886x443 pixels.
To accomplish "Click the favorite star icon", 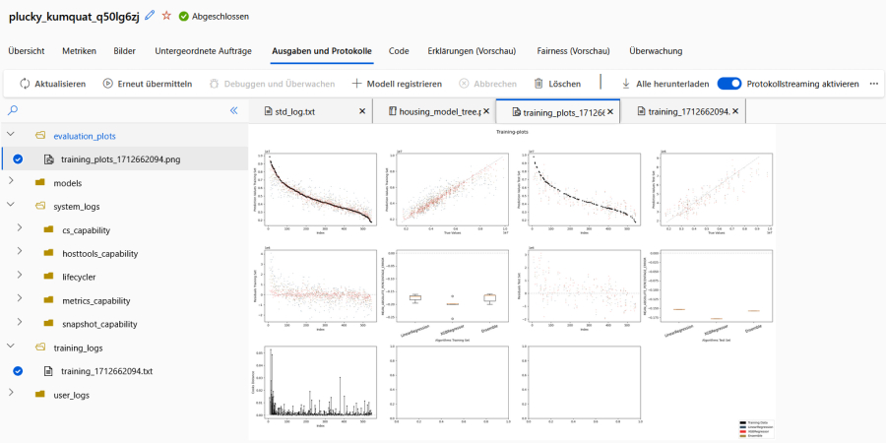I will (166, 17).
